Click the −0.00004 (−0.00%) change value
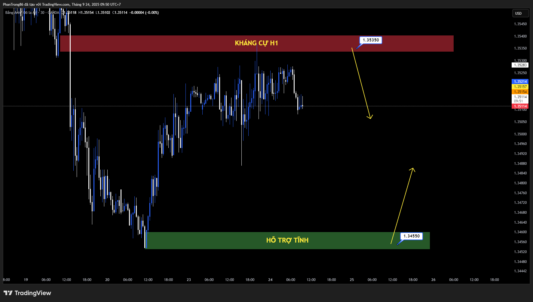The height and width of the screenshot is (302, 533). [x=144, y=13]
